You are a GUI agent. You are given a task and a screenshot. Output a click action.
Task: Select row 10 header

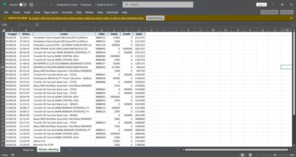point(3,67)
